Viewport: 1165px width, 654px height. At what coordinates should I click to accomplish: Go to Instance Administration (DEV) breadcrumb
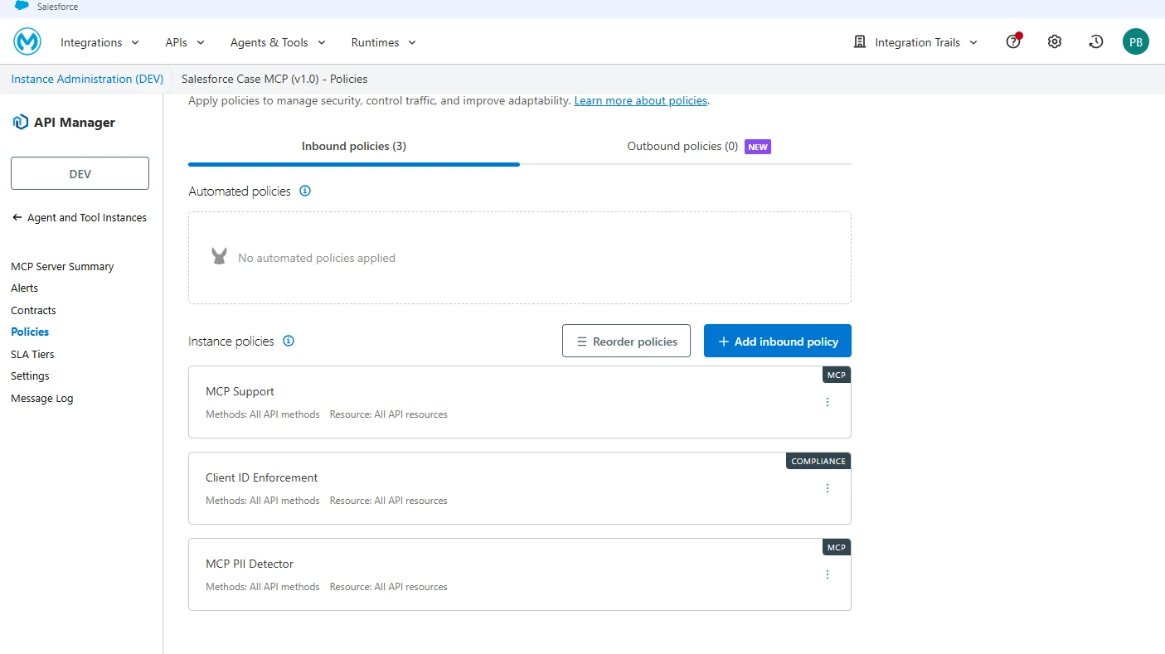[x=87, y=79]
